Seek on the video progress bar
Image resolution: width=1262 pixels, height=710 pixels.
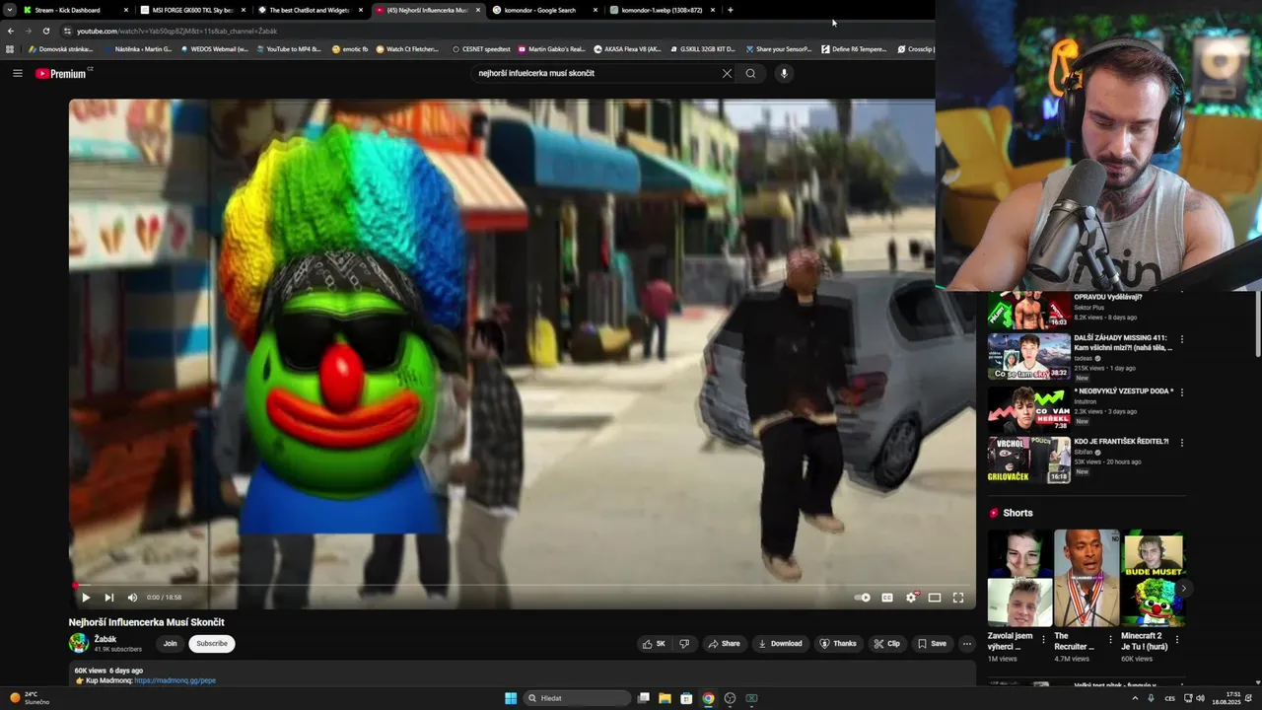tap(523, 585)
